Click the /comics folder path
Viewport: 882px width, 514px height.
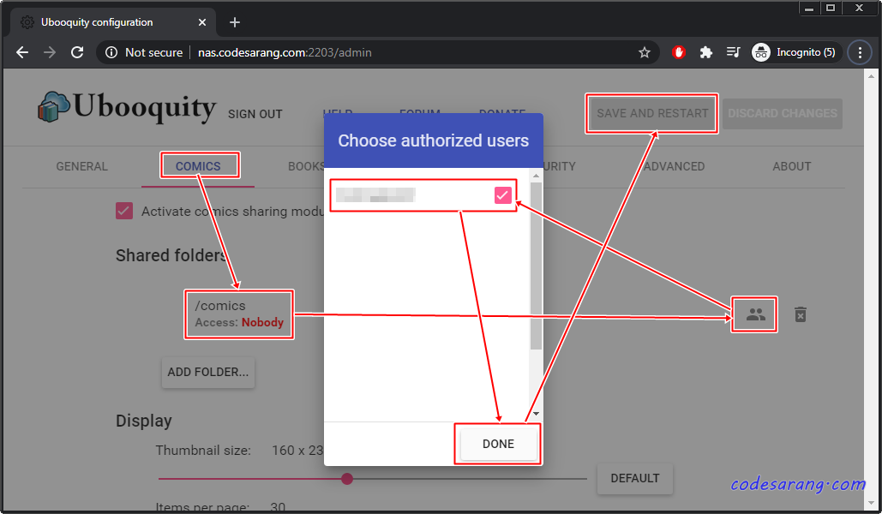pyautogui.click(x=220, y=306)
